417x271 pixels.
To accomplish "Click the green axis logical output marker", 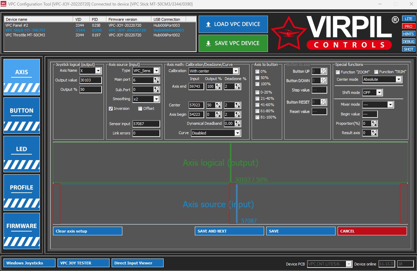I will coord(231,162).
